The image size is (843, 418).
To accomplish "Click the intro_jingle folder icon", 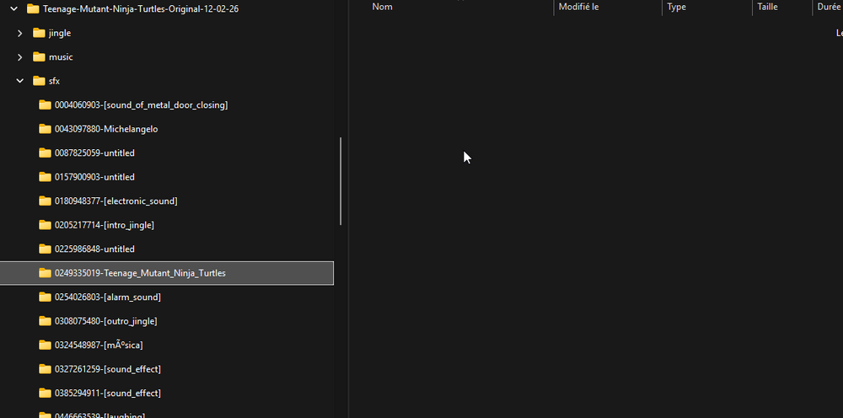I will coord(46,225).
